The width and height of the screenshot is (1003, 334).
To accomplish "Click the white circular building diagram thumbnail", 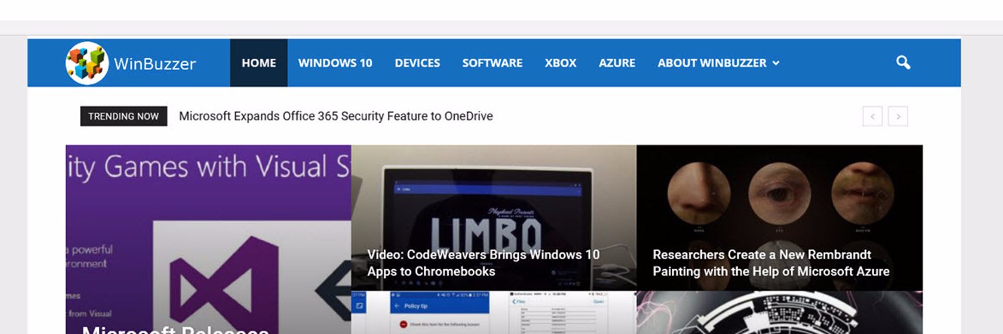I will 780,313.
